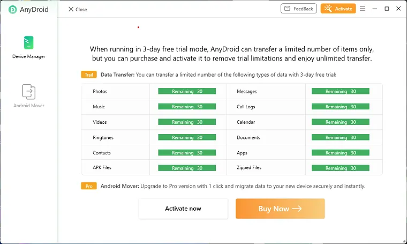Maximize the AnyDroid window
Image resolution: width=407 pixels, height=244 pixels.
pyautogui.click(x=387, y=9)
